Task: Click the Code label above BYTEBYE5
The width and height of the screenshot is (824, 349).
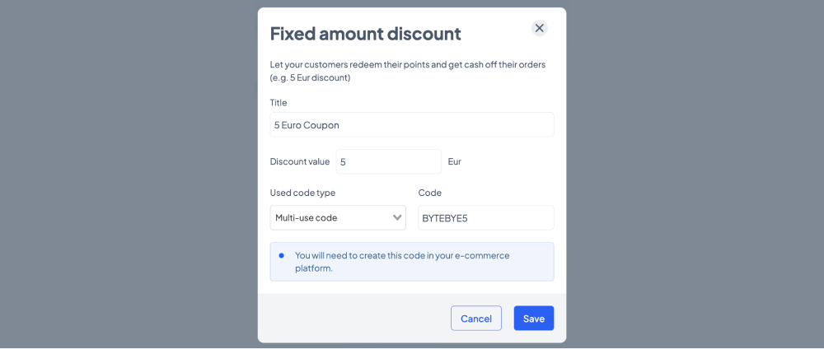Action: click(x=430, y=193)
